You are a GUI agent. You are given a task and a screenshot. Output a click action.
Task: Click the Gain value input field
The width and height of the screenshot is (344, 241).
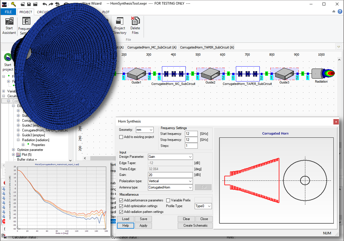(x=170, y=175)
